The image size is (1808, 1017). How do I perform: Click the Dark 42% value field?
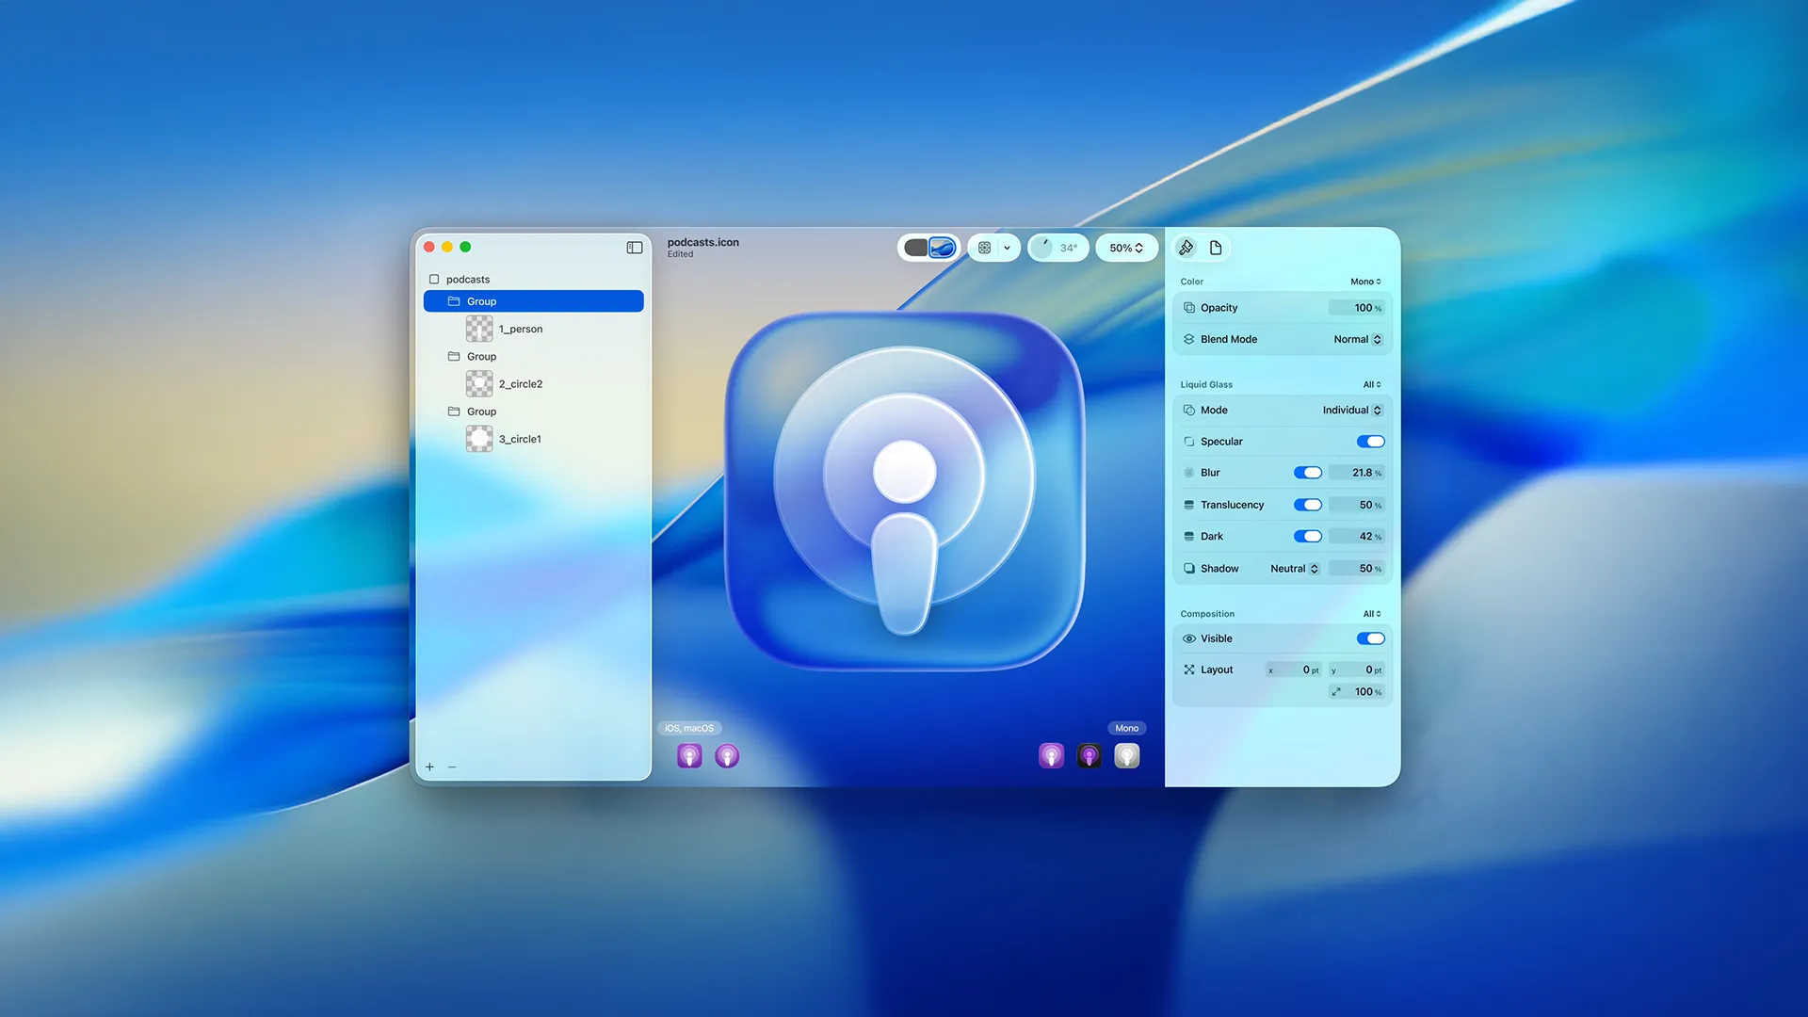pyautogui.click(x=1356, y=537)
